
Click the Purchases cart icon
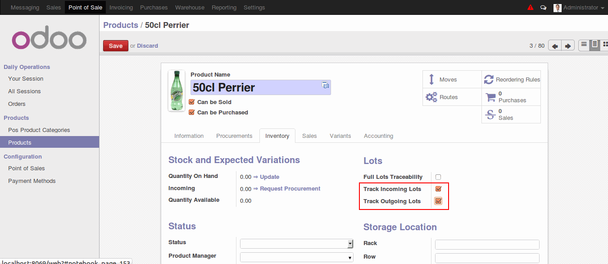click(490, 97)
